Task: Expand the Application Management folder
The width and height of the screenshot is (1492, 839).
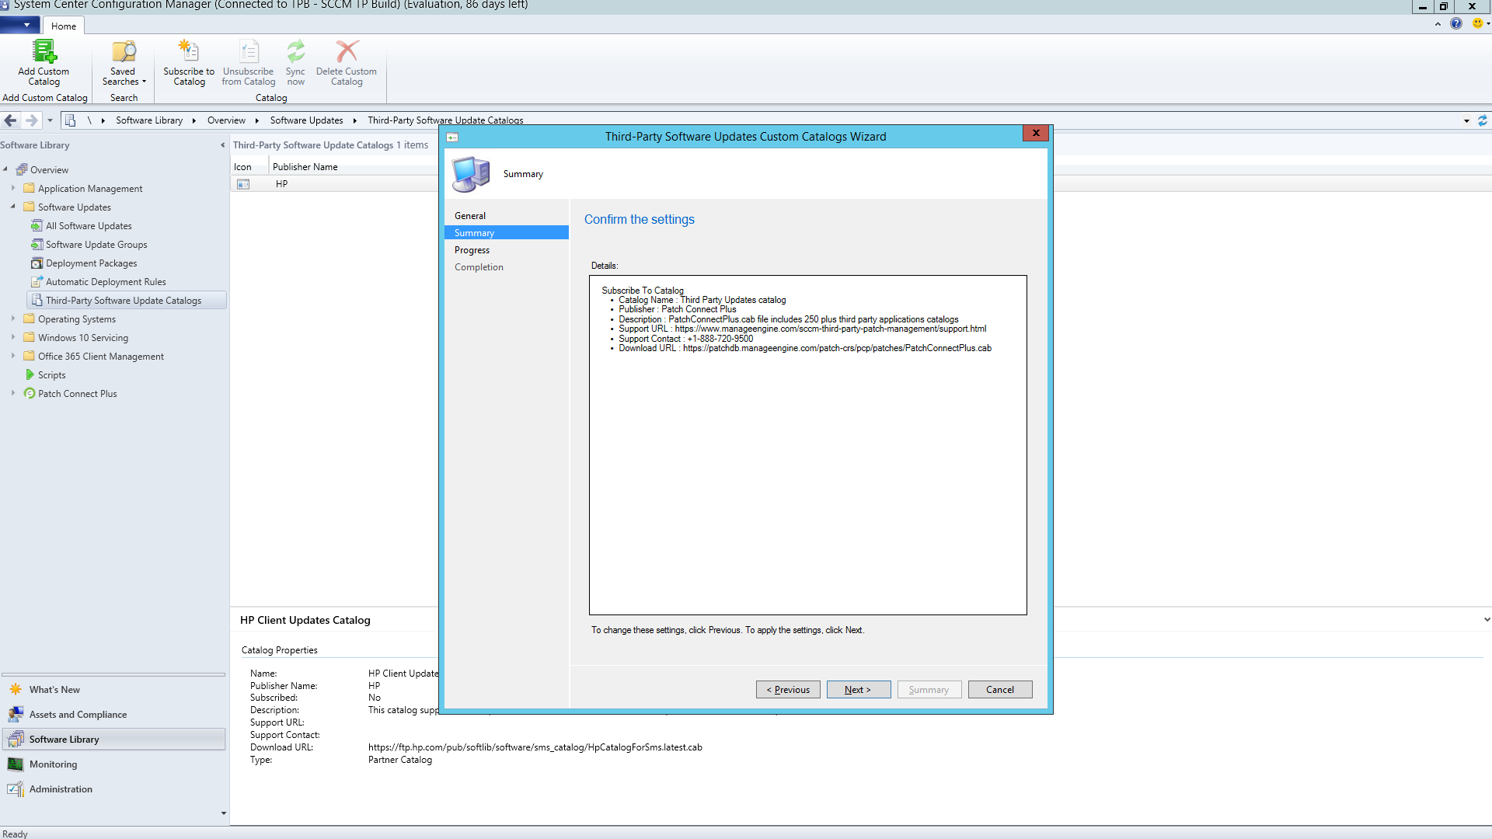Action: coord(13,188)
